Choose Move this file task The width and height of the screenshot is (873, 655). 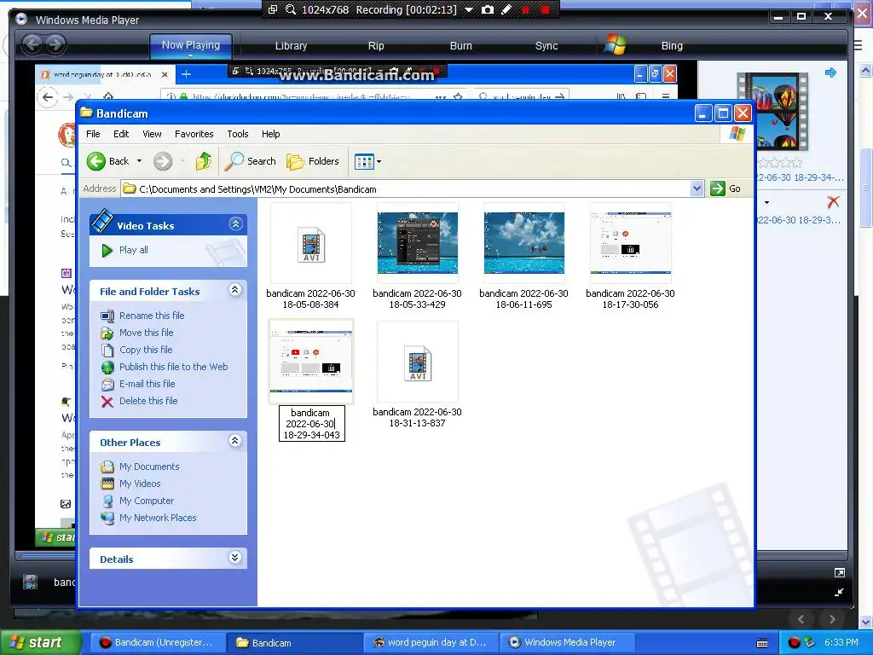coord(147,333)
